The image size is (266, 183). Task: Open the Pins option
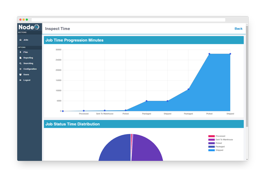[25, 52]
